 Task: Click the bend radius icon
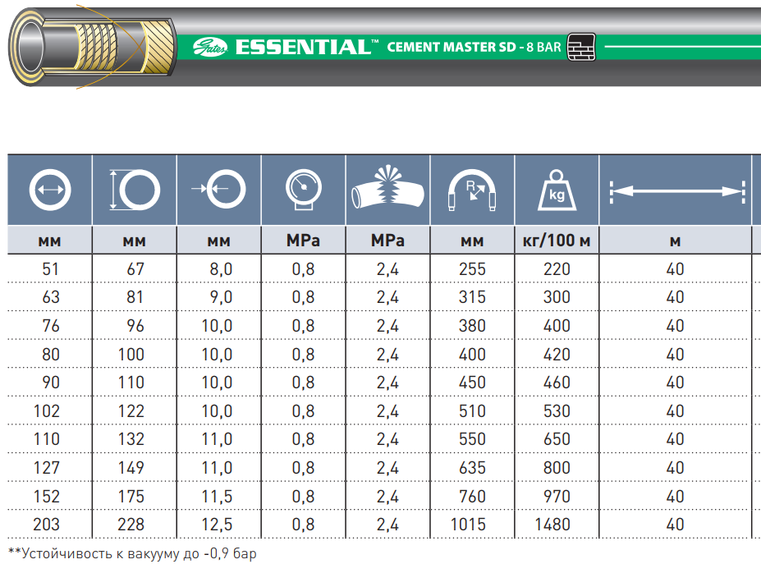[x=472, y=190]
